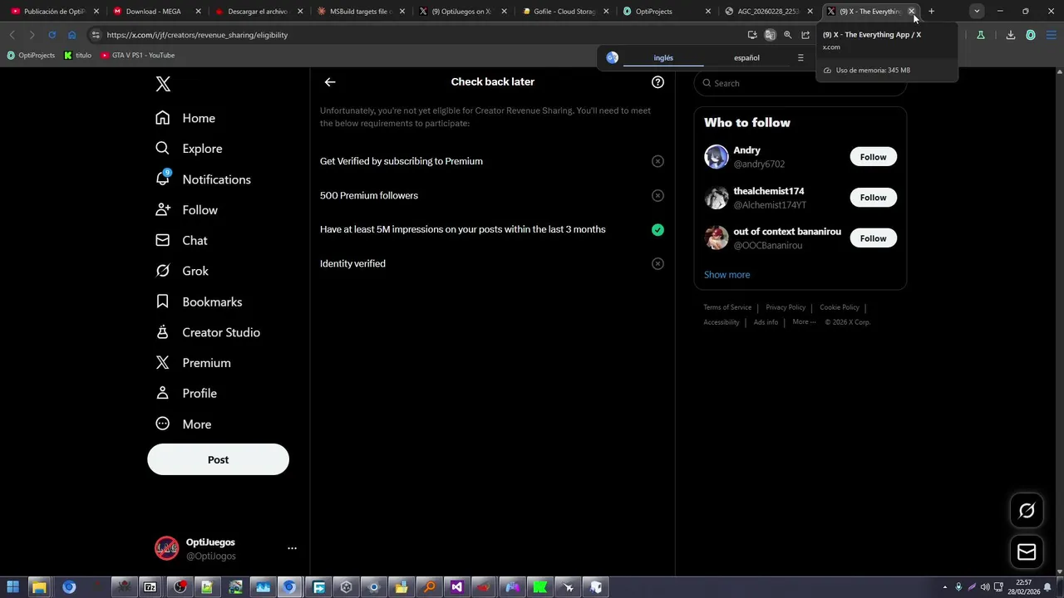Open the floating messages envelope icon

pos(1027,552)
